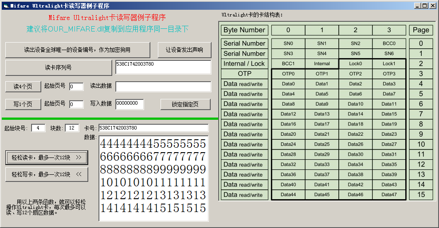This screenshot has height=228, width=439.
Task: Click the BCC0 cell
Action: (389, 43)
